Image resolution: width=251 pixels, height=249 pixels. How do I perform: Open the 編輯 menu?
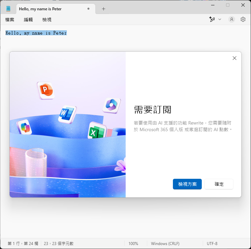28,20
